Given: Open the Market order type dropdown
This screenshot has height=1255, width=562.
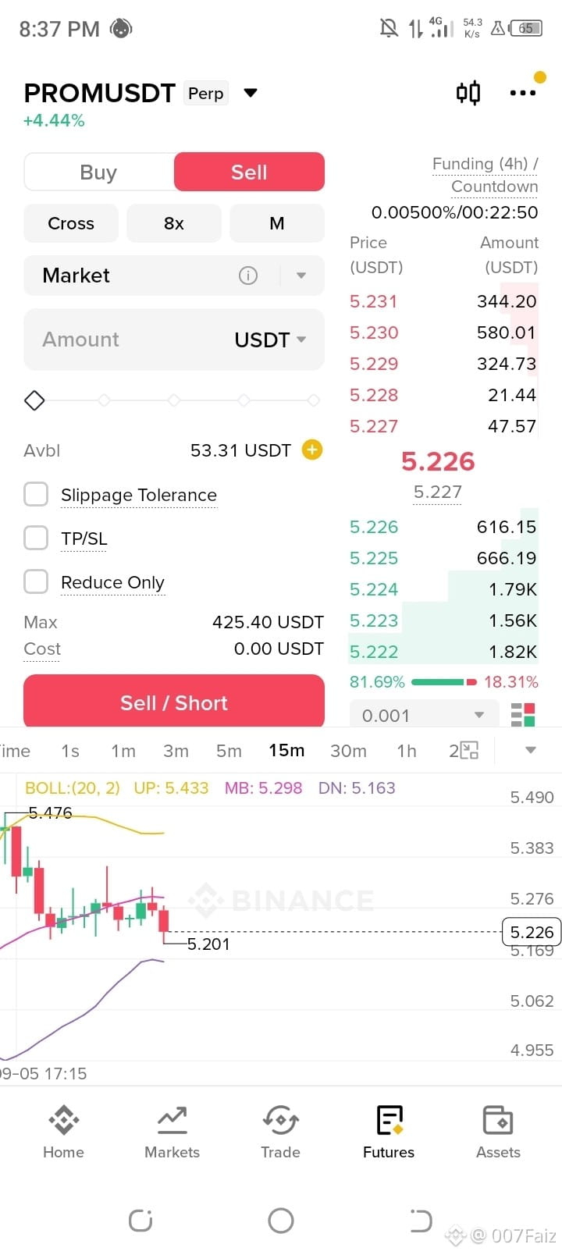Looking at the screenshot, I should pos(301,276).
